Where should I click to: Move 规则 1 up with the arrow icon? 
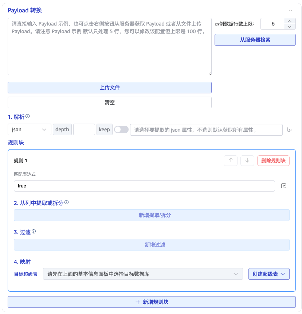[x=231, y=160]
